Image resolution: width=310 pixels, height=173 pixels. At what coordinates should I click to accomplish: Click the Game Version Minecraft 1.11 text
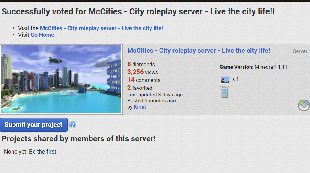(x=254, y=67)
